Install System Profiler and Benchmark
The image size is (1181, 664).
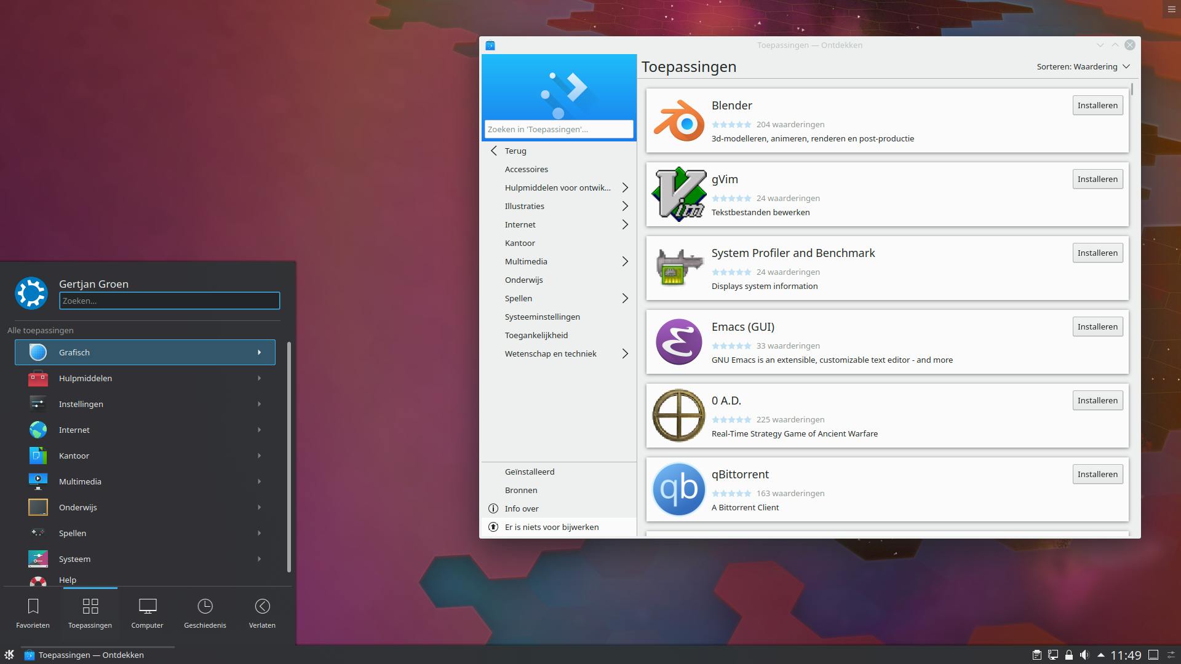coord(1097,253)
